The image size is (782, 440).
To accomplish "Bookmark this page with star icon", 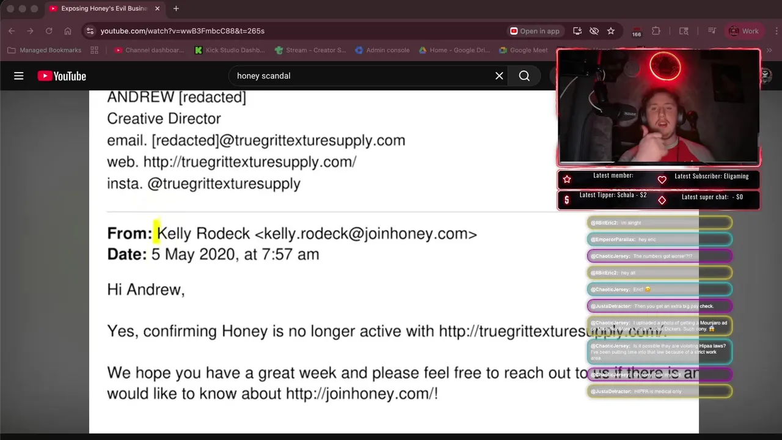I will pyautogui.click(x=611, y=31).
